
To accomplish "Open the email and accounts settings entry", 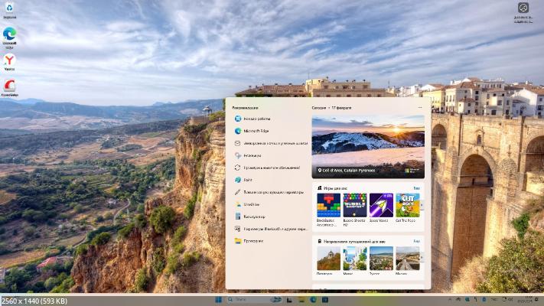I will 271,143.
